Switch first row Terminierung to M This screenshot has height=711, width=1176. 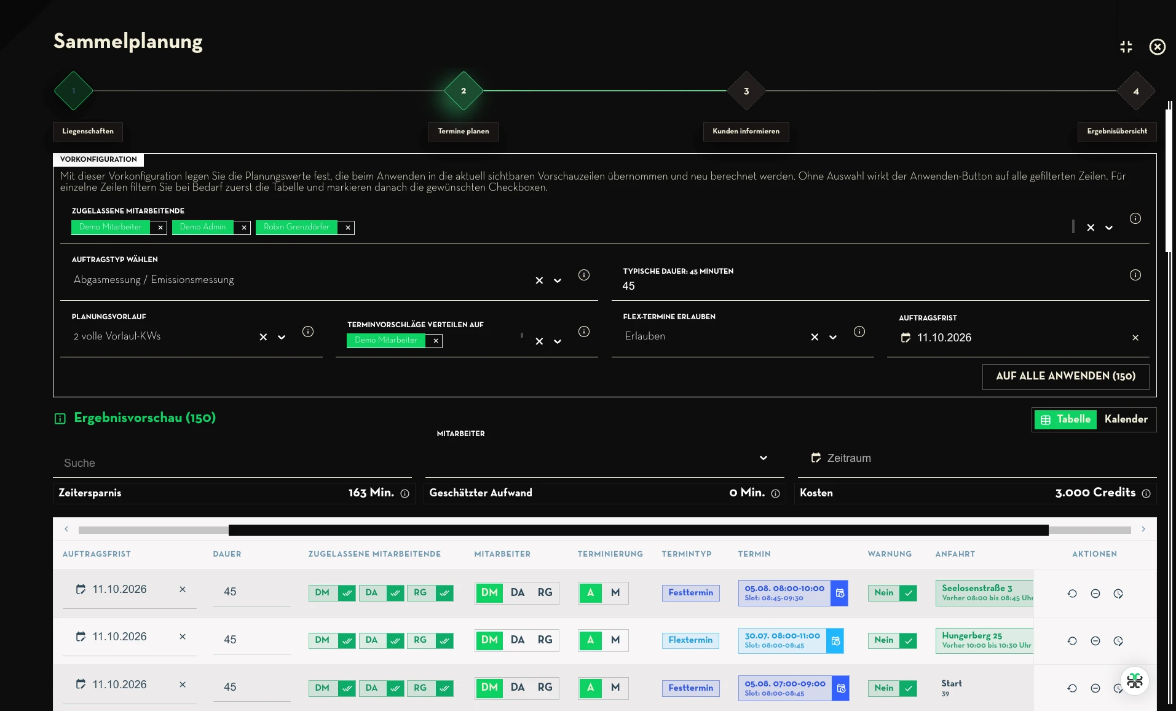615,593
